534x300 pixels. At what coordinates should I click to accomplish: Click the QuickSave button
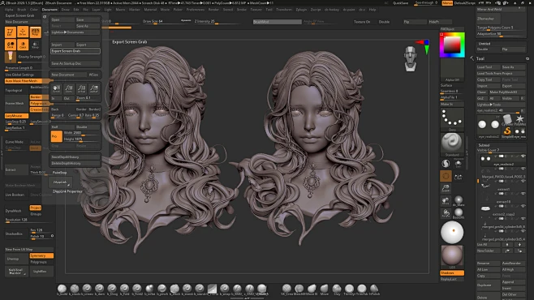pyautogui.click(x=401, y=3)
